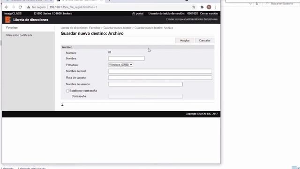Focus the 'Nombre de usuario' field
This screenshot has height=169, width=300.
(145, 84)
